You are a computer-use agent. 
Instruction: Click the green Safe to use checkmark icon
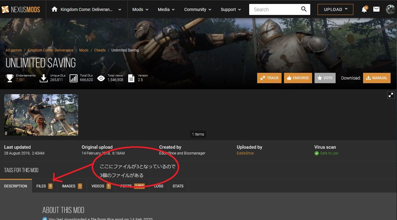coord(317,153)
